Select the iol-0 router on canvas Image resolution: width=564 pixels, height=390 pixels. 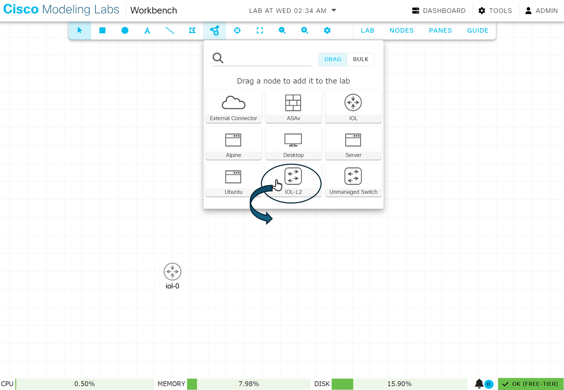[x=172, y=272]
